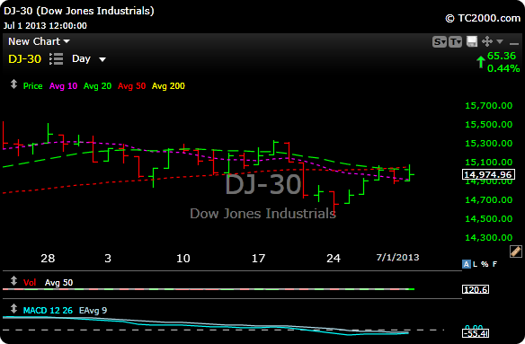This screenshot has height=344, width=525.
Task: Click the date axis label 28
Action: pyautogui.click(x=48, y=259)
